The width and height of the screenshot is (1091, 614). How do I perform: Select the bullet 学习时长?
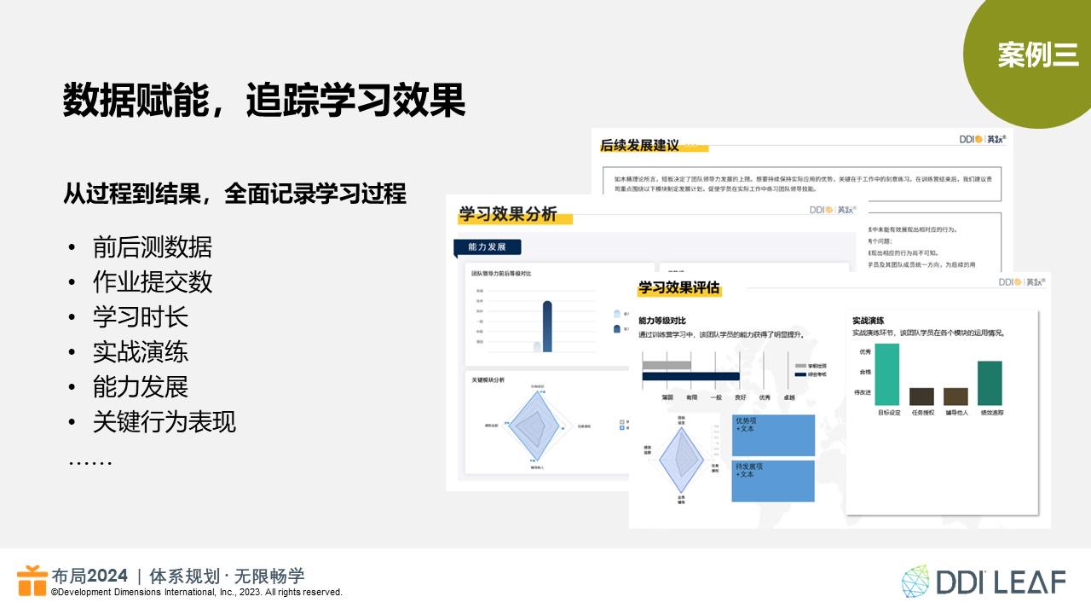coord(141,317)
